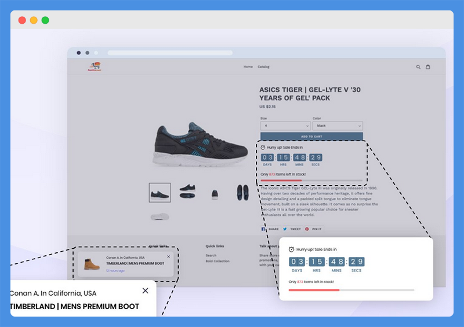Image resolution: width=464 pixels, height=327 pixels.
Task: Click the clock icon beside small 'Hurry up!' text
Action: click(263, 148)
